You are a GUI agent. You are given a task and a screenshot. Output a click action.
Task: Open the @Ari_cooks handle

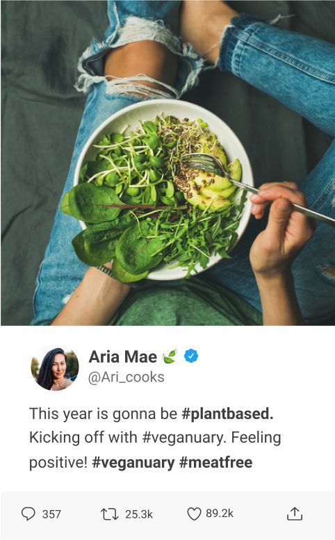point(126,377)
